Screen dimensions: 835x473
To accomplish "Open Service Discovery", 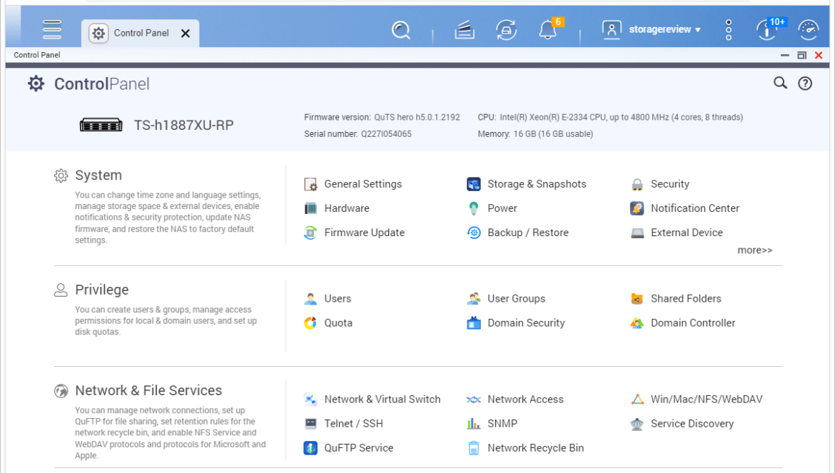I will point(692,424).
